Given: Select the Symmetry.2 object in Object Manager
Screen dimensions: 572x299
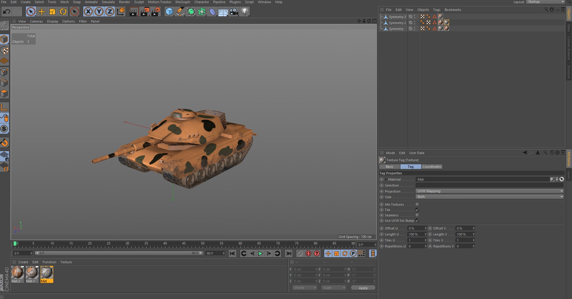Looking at the screenshot, I should pos(397,23).
